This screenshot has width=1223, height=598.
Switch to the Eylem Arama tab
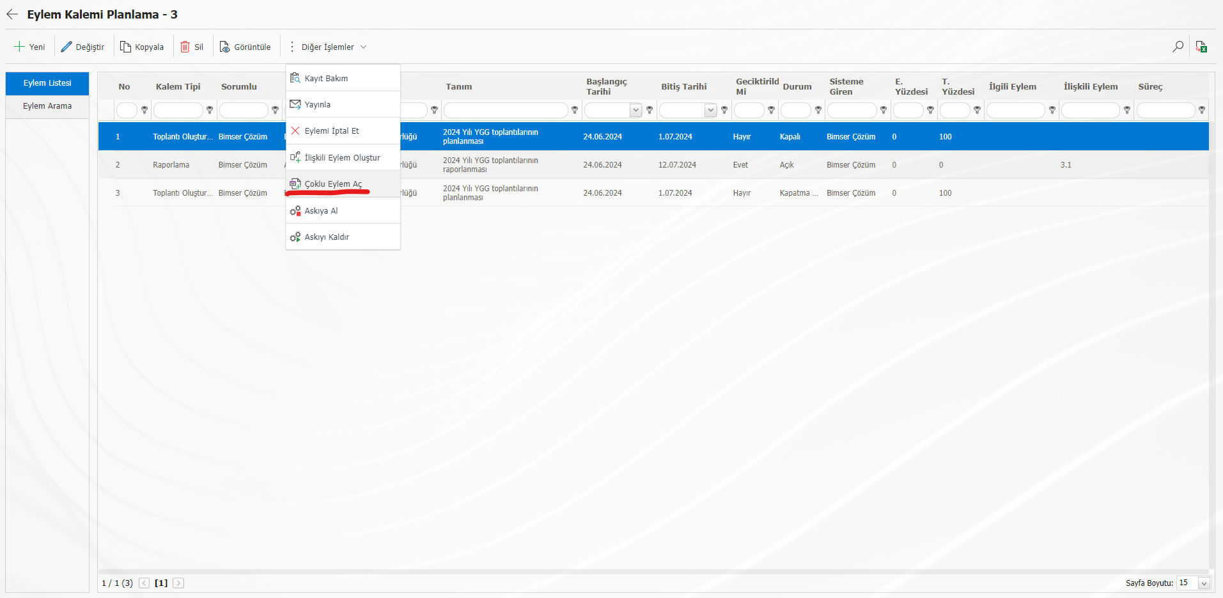47,106
